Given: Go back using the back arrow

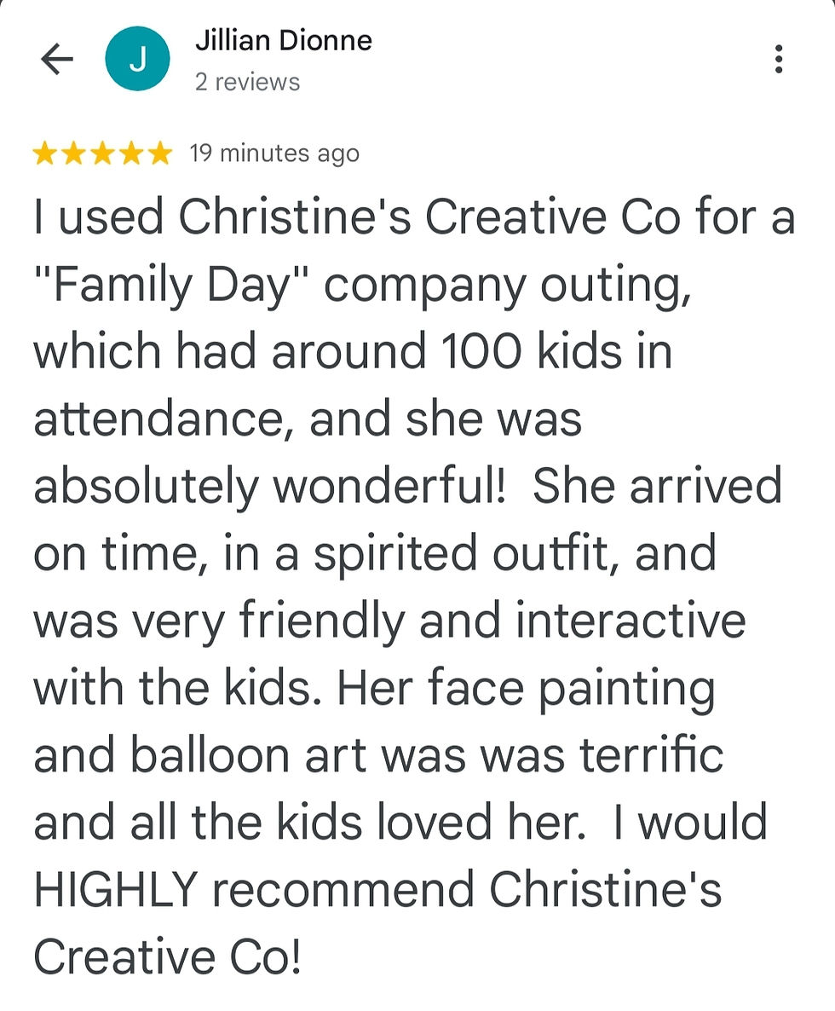Looking at the screenshot, I should point(57,60).
